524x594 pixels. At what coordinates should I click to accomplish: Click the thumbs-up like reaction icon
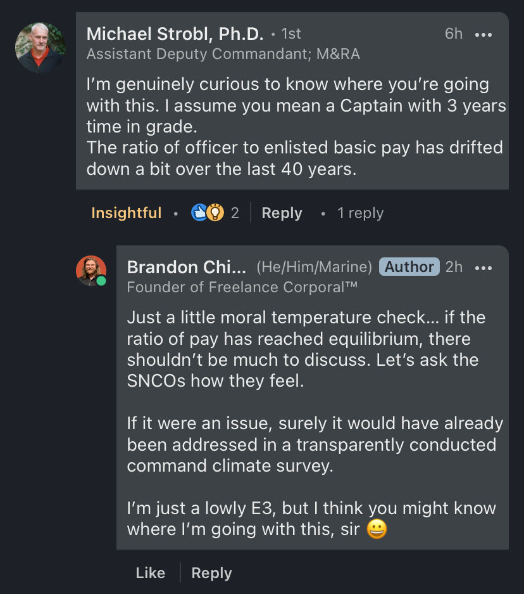199,213
